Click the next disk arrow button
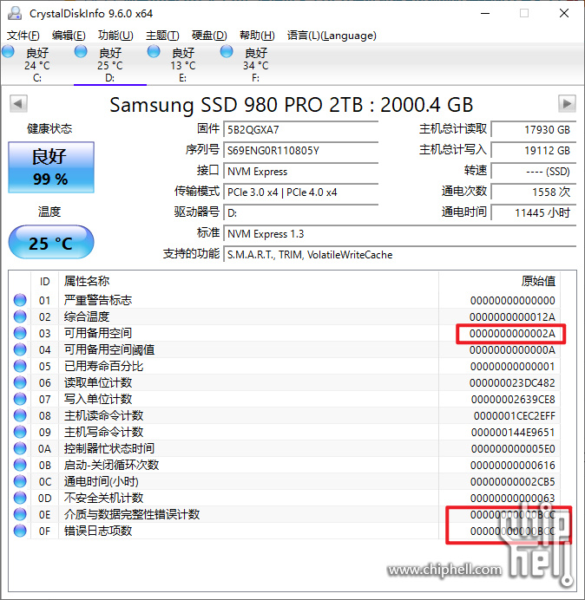The image size is (585, 600). (x=567, y=103)
